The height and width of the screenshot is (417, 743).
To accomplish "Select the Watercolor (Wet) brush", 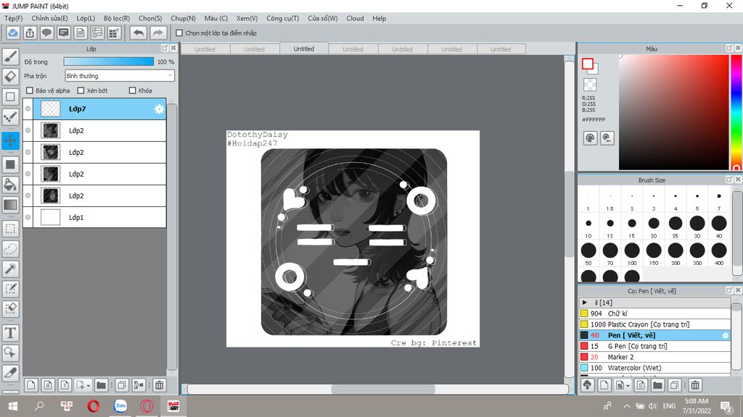I will 654,368.
